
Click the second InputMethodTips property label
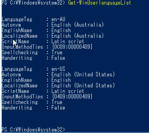(x=22, y=97)
